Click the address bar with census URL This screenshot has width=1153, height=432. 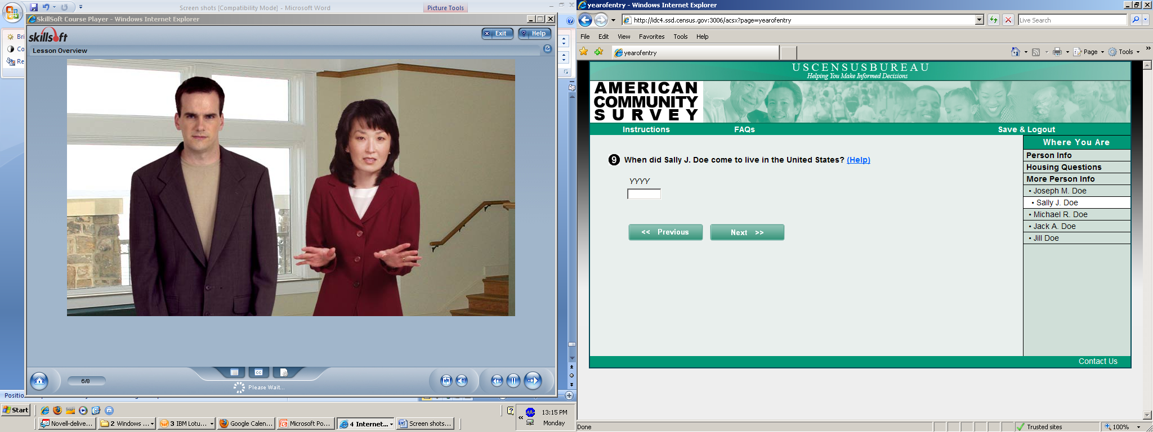coord(798,20)
